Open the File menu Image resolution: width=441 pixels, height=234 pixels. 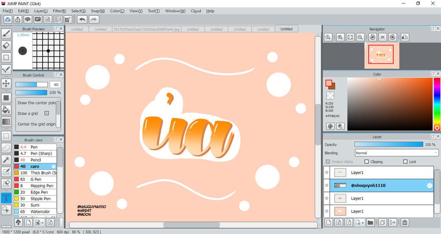[8, 11]
